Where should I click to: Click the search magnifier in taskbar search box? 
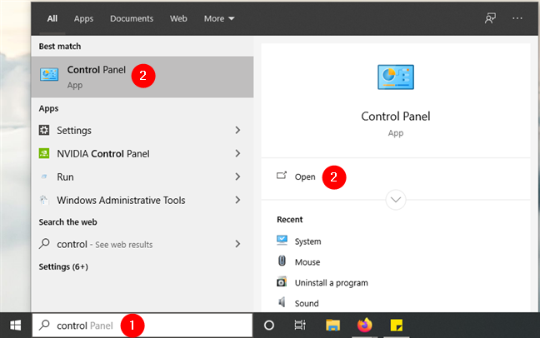[44, 325]
